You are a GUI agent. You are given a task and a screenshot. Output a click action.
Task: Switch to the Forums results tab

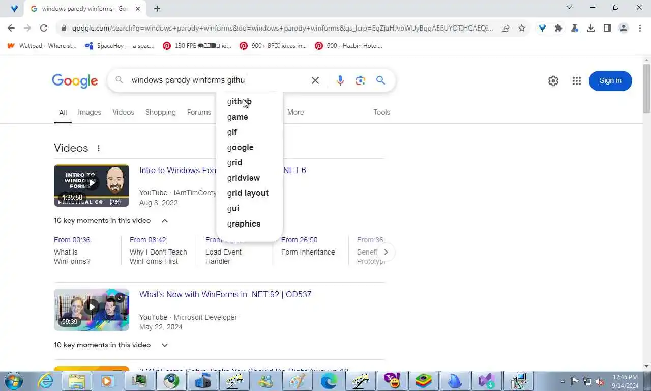[x=199, y=113]
